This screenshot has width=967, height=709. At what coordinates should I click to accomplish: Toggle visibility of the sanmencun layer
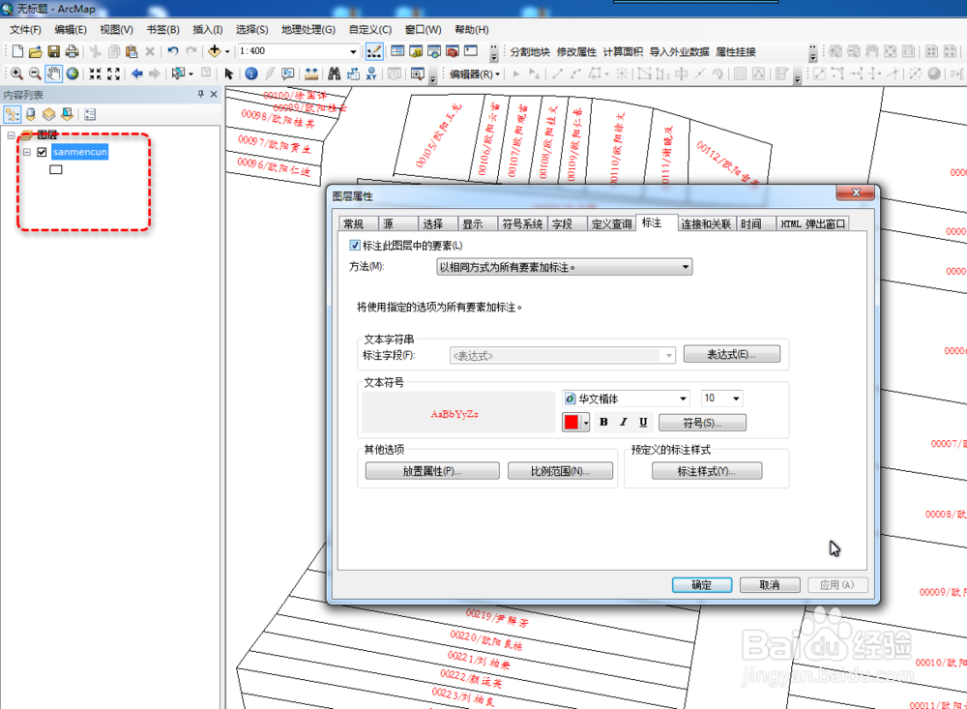tap(40, 152)
